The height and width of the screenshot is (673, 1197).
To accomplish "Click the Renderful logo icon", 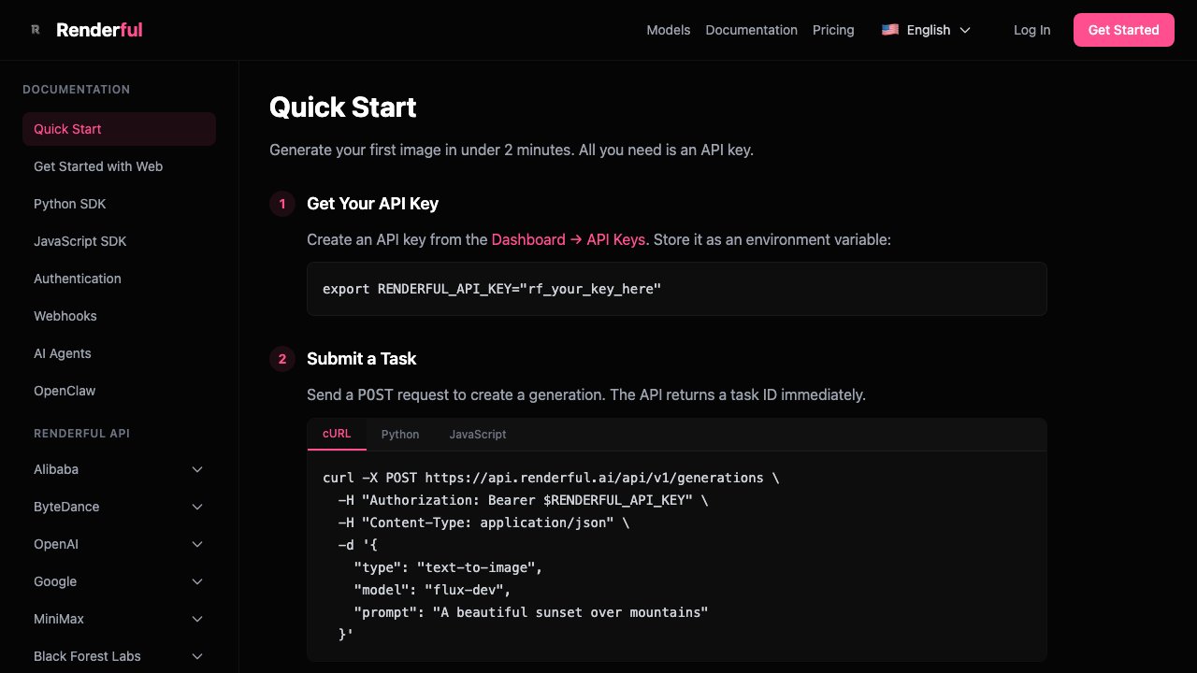I will [x=36, y=29].
